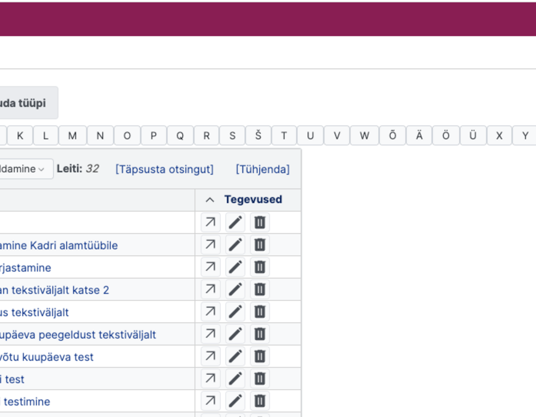536x417 pixels.
Task: Filter list by letter T
Action: tap(284, 136)
